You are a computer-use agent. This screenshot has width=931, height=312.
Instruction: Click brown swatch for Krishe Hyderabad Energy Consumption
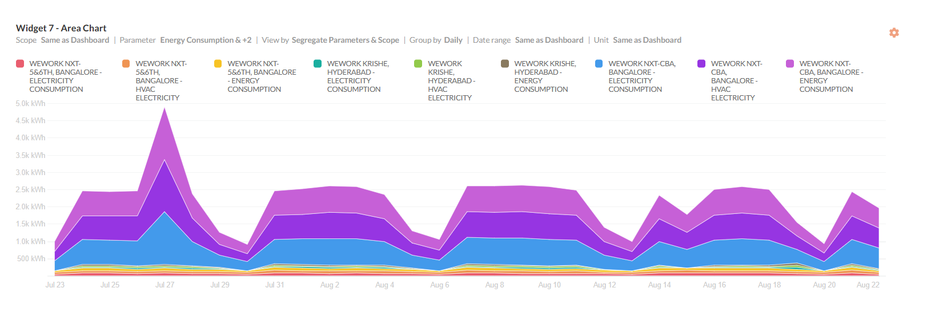pos(505,63)
